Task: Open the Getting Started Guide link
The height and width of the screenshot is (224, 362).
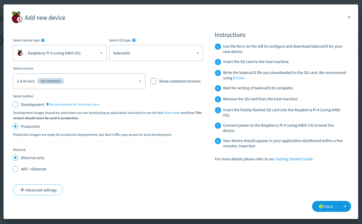Action: 294,159
